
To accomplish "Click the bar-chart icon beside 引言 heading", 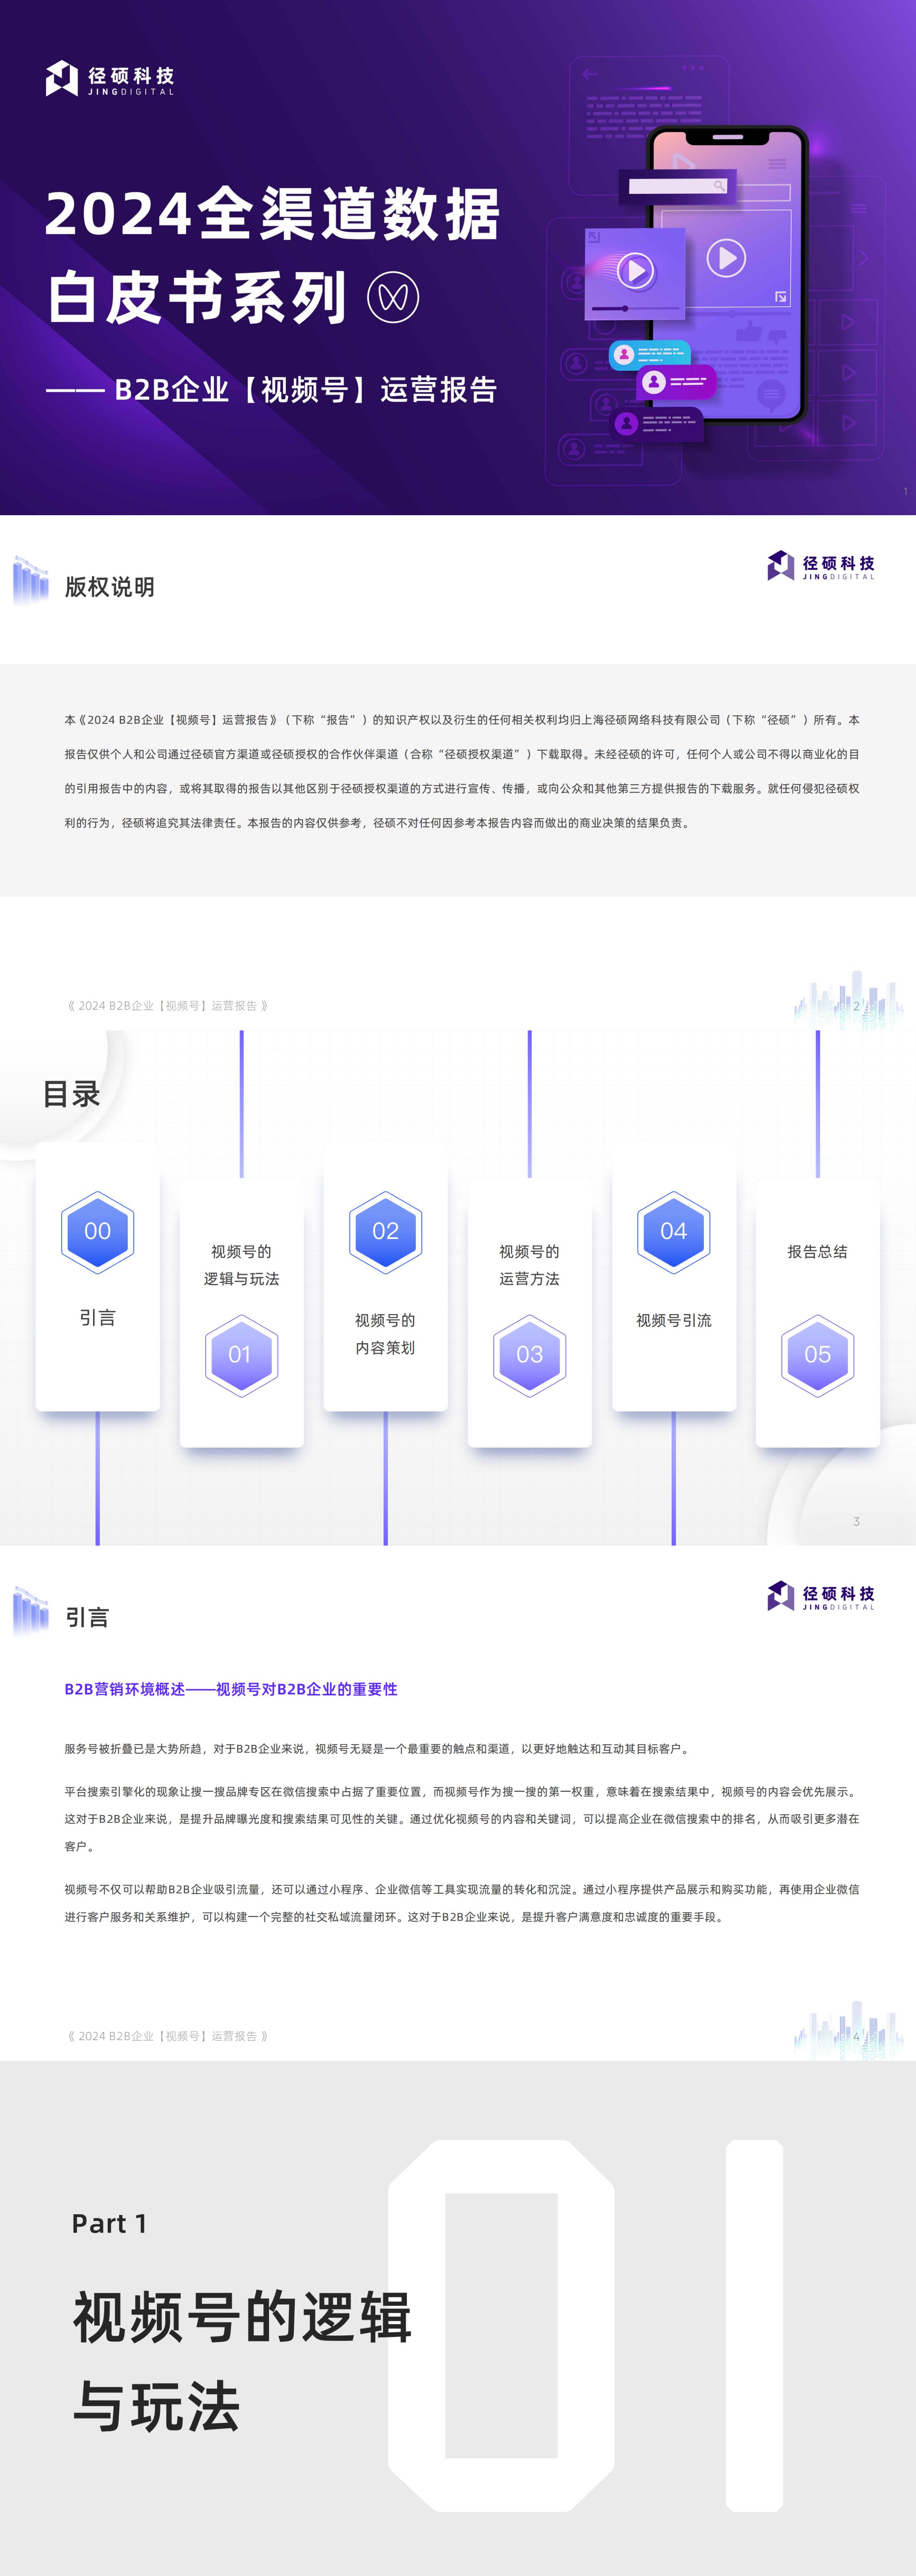I will 31,1611.
